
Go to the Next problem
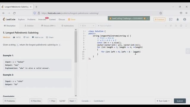click(72, 101)
